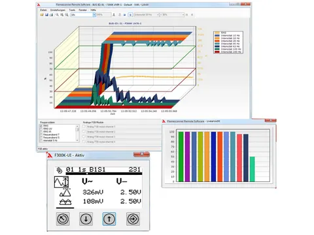314x235 pixels.
Task: Expand the < 30% threshold dropdown
Action: coord(183,15)
